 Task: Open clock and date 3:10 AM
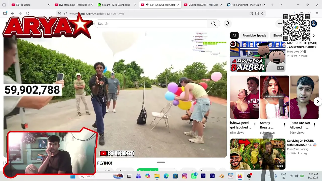pyautogui.click(x=313, y=176)
